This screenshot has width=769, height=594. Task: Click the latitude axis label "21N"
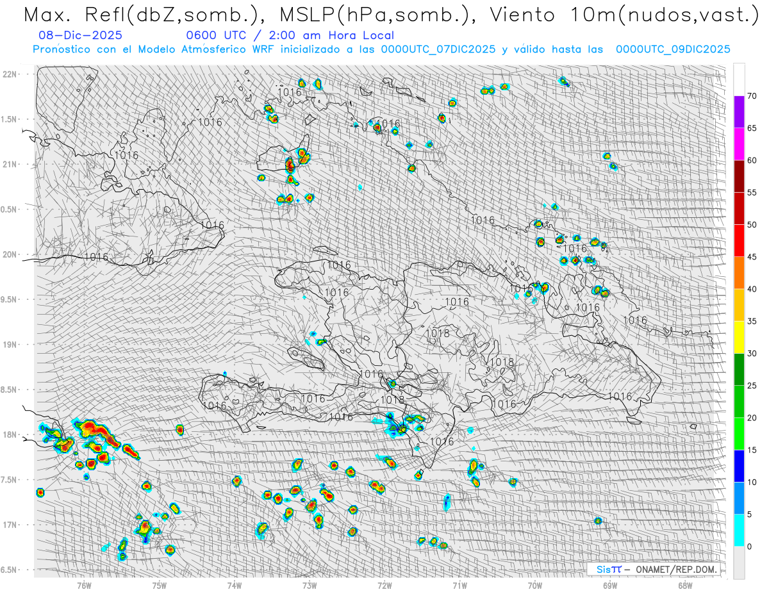[10, 164]
